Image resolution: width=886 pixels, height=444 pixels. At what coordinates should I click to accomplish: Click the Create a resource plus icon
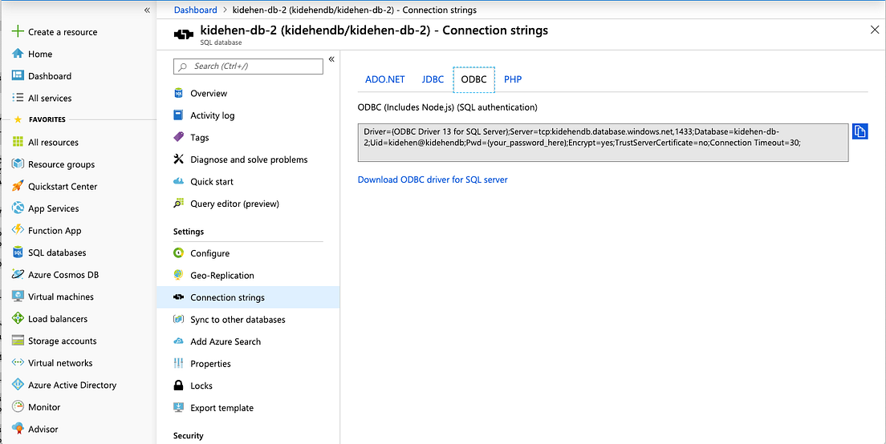18,31
